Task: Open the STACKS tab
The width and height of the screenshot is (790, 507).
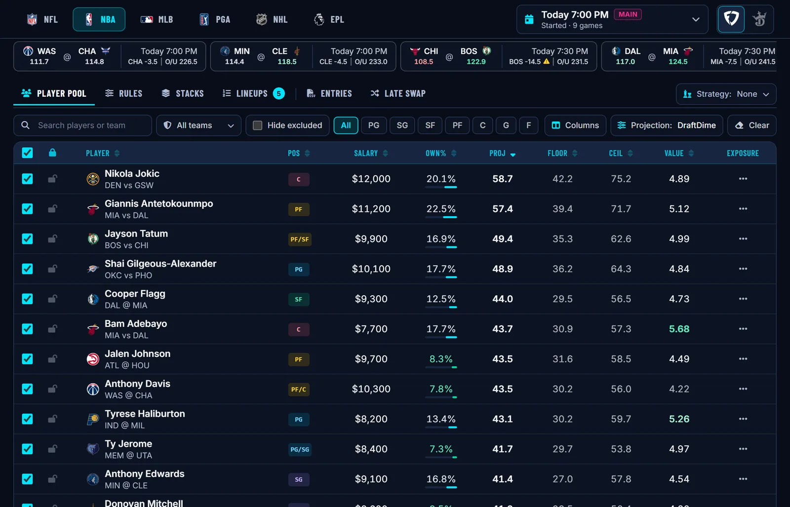Action: tap(183, 93)
